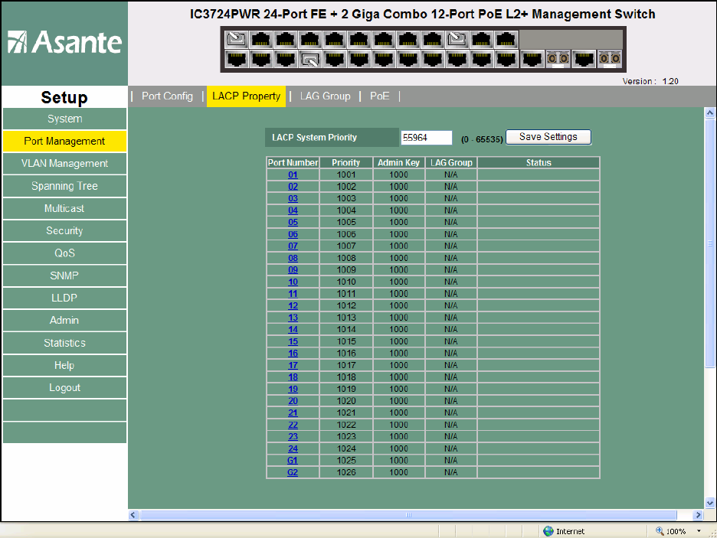Open the LAG Group tab

pos(325,96)
